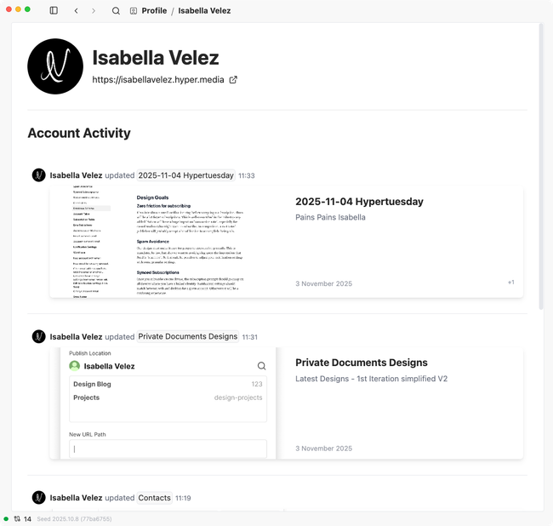
Task: Go forward with the right arrow
Action: [x=93, y=11]
